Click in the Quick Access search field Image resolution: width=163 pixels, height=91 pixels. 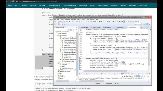point(138,24)
